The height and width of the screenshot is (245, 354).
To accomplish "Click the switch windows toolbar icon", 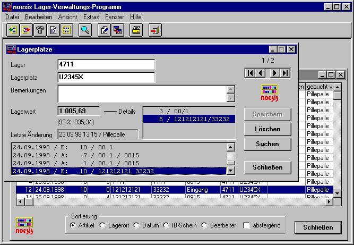I will point(117,30).
